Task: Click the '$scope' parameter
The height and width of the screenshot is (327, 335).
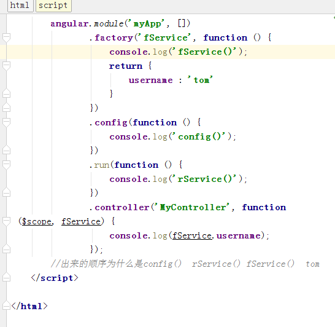Action: 37,221
